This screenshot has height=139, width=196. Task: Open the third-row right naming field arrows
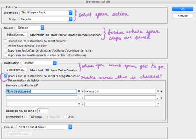click(158, 104)
